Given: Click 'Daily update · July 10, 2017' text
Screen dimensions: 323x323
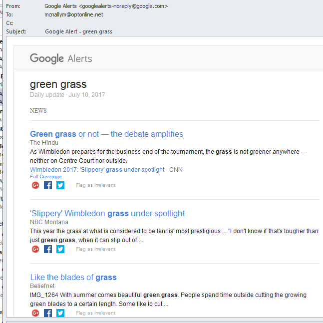Looking at the screenshot, I should [67, 95].
